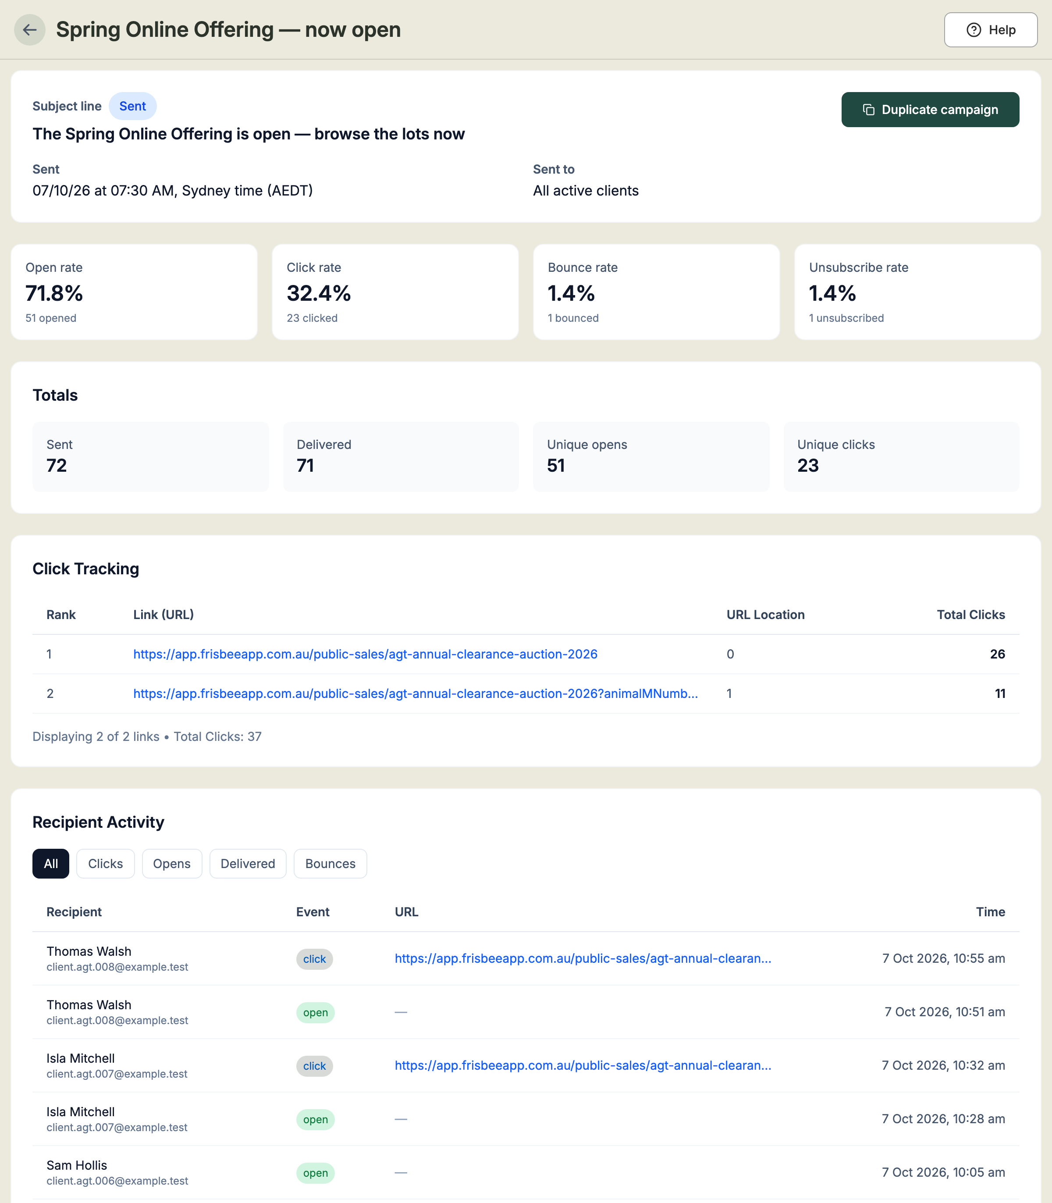
Task: Click the sent date 07/10/26 text
Action: [173, 190]
